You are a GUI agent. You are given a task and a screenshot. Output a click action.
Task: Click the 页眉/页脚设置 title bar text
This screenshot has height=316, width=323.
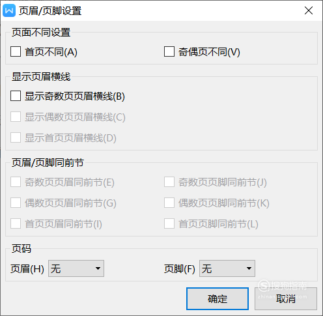[50, 10]
